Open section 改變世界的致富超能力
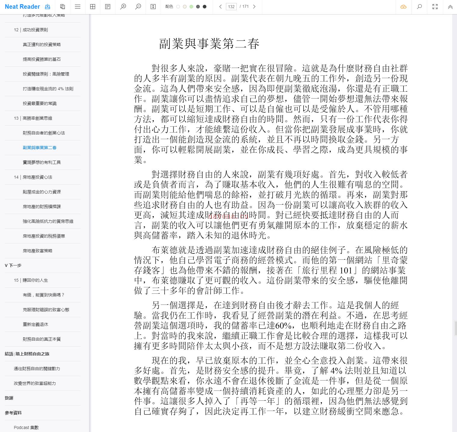457x432 pixels. [x=35, y=383]
